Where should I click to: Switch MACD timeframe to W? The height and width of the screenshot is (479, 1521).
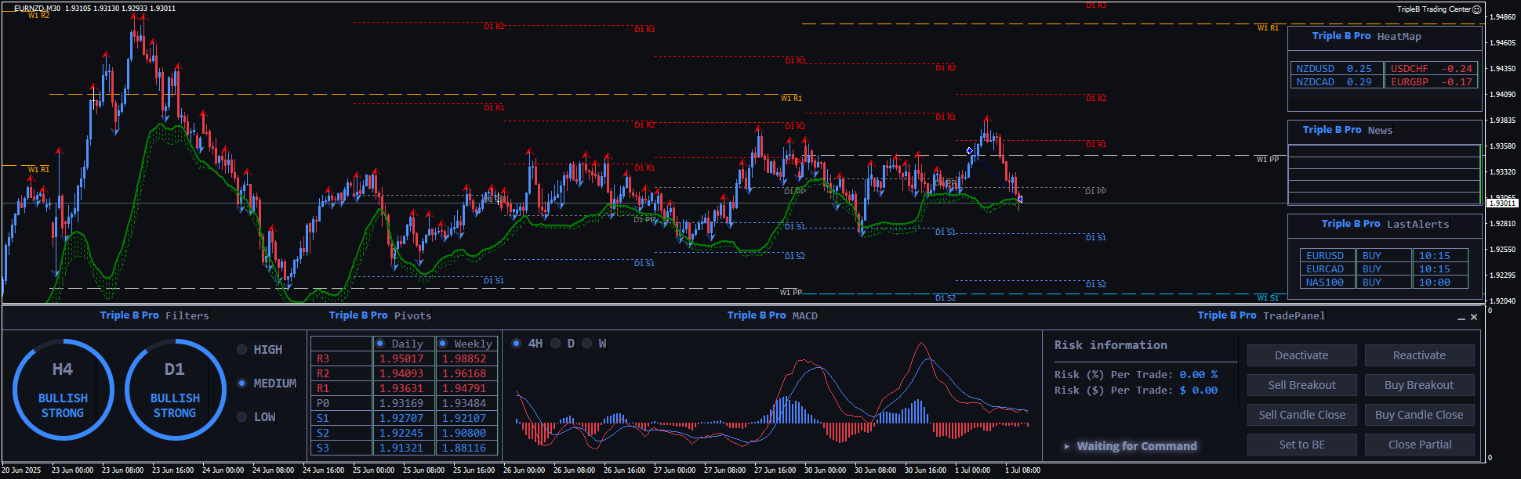pyautogui.click(x=587, y=344)
